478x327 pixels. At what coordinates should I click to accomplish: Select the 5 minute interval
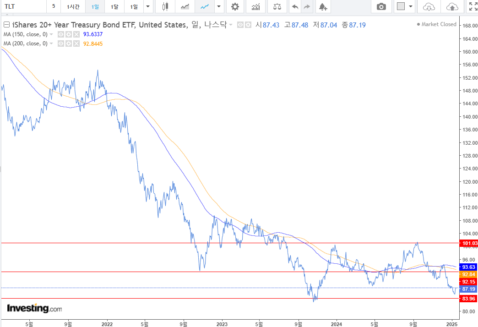(x=54, y=6)
